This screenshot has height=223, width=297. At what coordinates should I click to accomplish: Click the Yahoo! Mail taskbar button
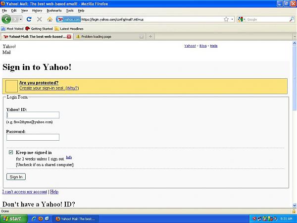76,219
